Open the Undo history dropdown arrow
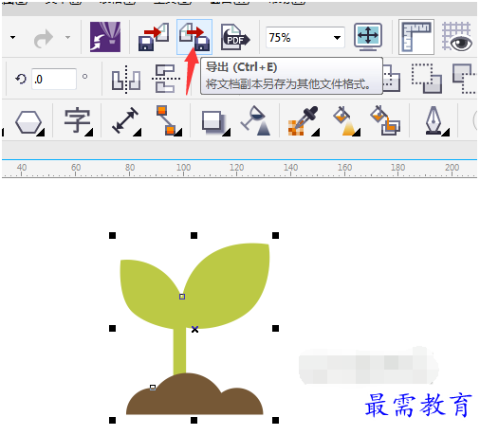This screenshot has height=435, width=480. [x=12, y=37]
